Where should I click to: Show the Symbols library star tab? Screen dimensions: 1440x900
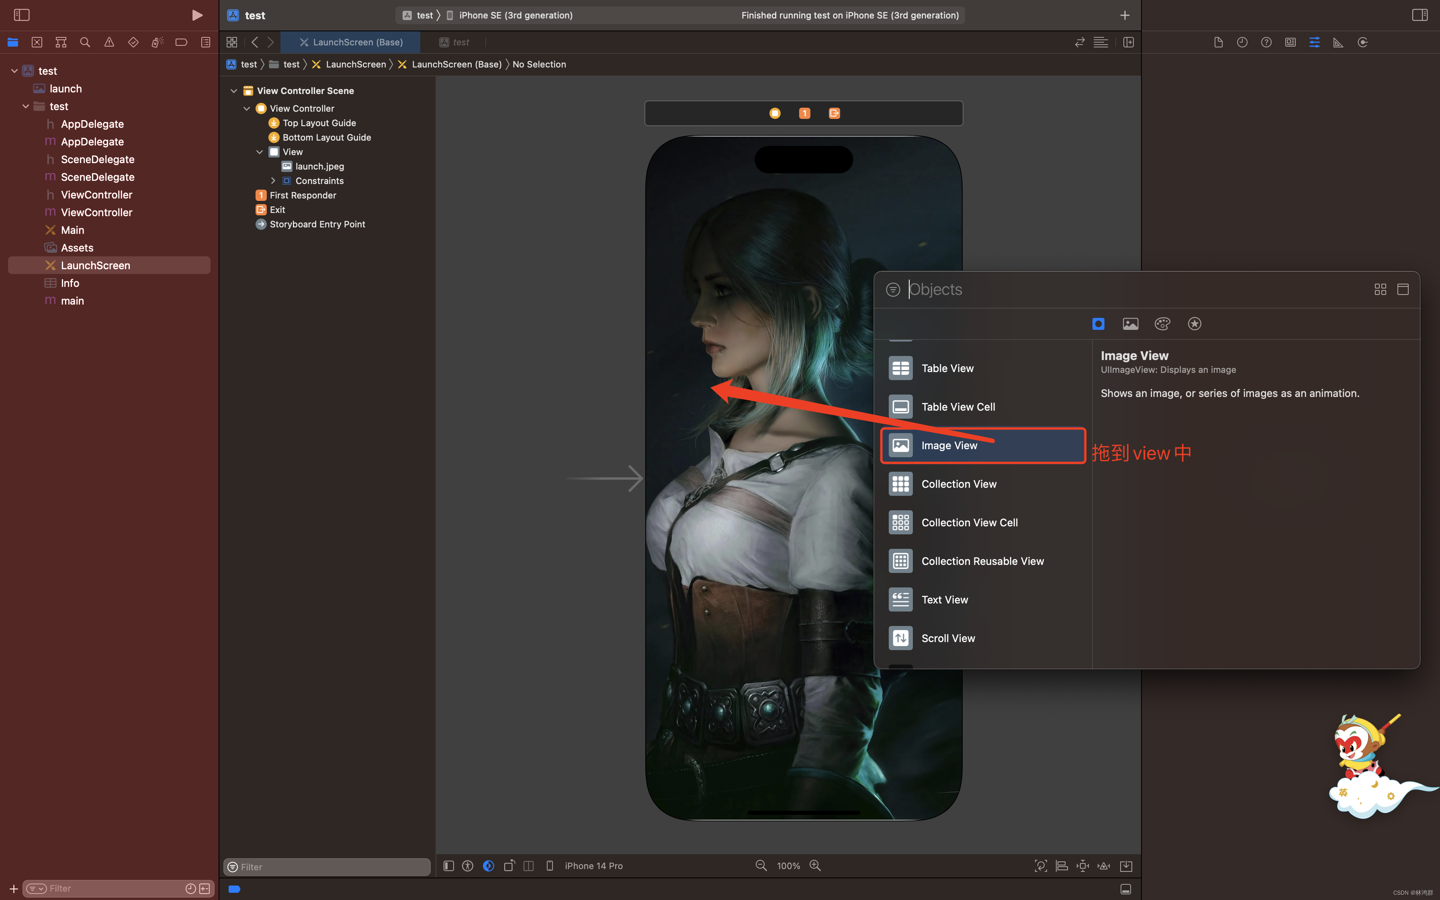tap(1194, 324)
